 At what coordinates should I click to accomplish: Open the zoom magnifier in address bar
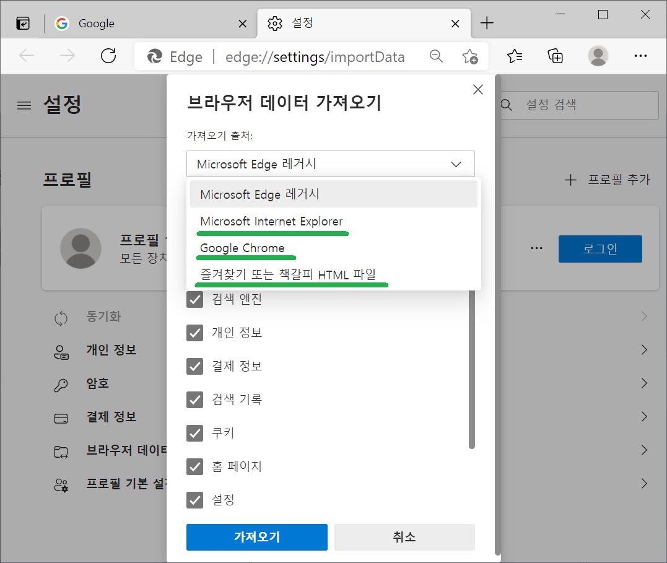click(436, 56)
